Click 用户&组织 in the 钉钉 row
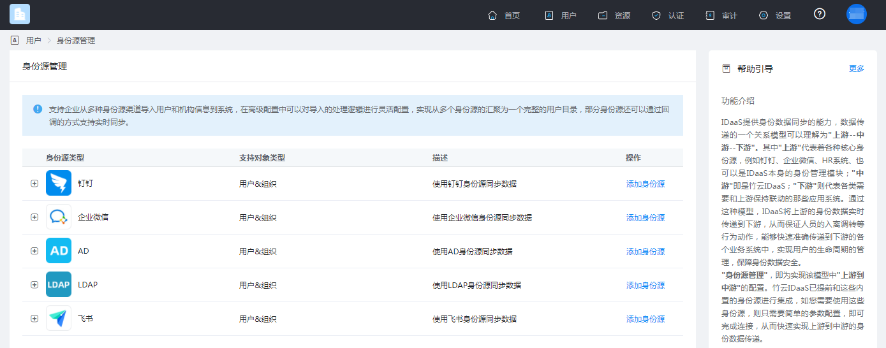 [258, 184]
